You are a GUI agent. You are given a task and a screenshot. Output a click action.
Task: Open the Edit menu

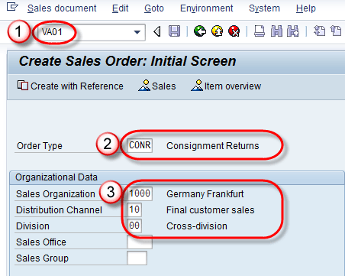(120, 8)
